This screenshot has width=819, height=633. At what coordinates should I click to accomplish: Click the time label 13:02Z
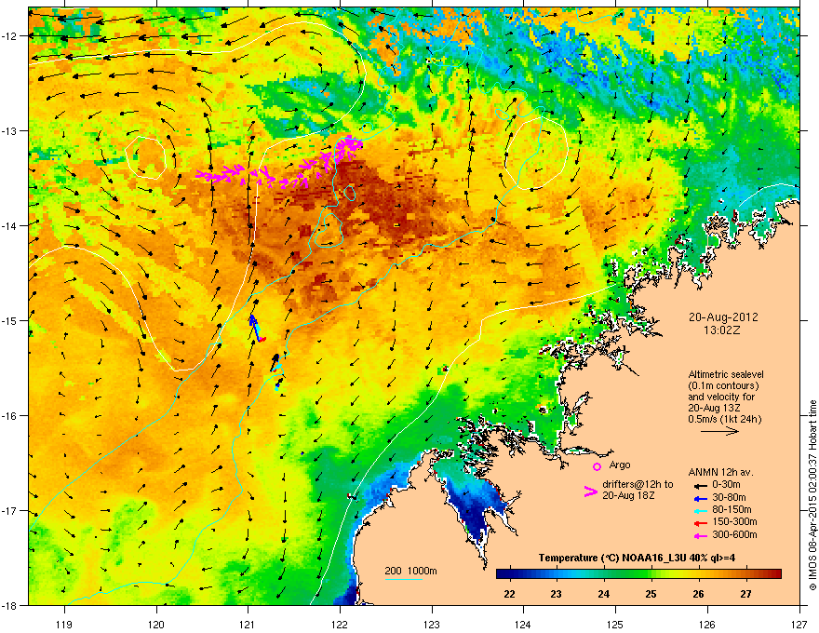click(722, 330)
